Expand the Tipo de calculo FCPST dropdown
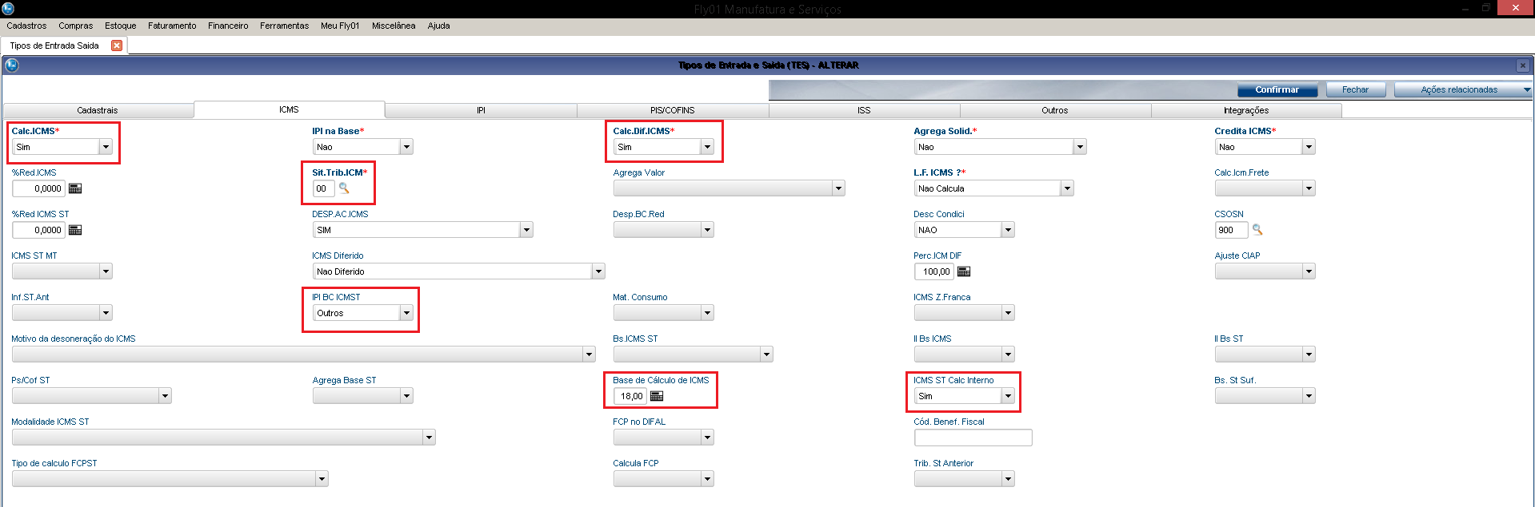This screenshot has height=507, width=1535. pyautogui.click(x=322, y=479)
